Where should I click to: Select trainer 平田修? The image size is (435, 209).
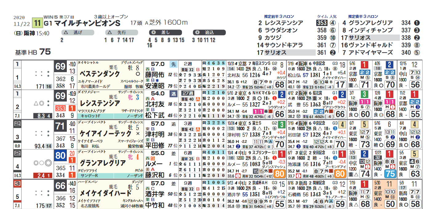[x=155, y=145]
